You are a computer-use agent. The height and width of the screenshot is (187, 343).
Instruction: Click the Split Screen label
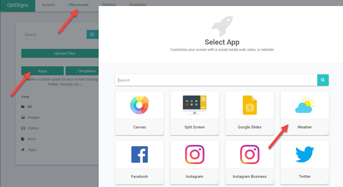[195, 127]
